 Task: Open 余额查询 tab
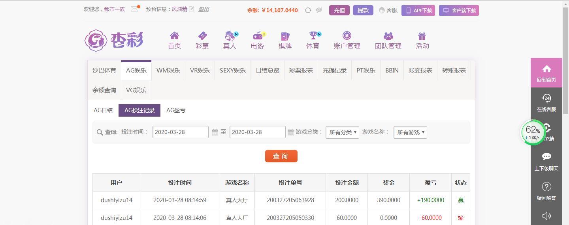[x=104, y=90]
